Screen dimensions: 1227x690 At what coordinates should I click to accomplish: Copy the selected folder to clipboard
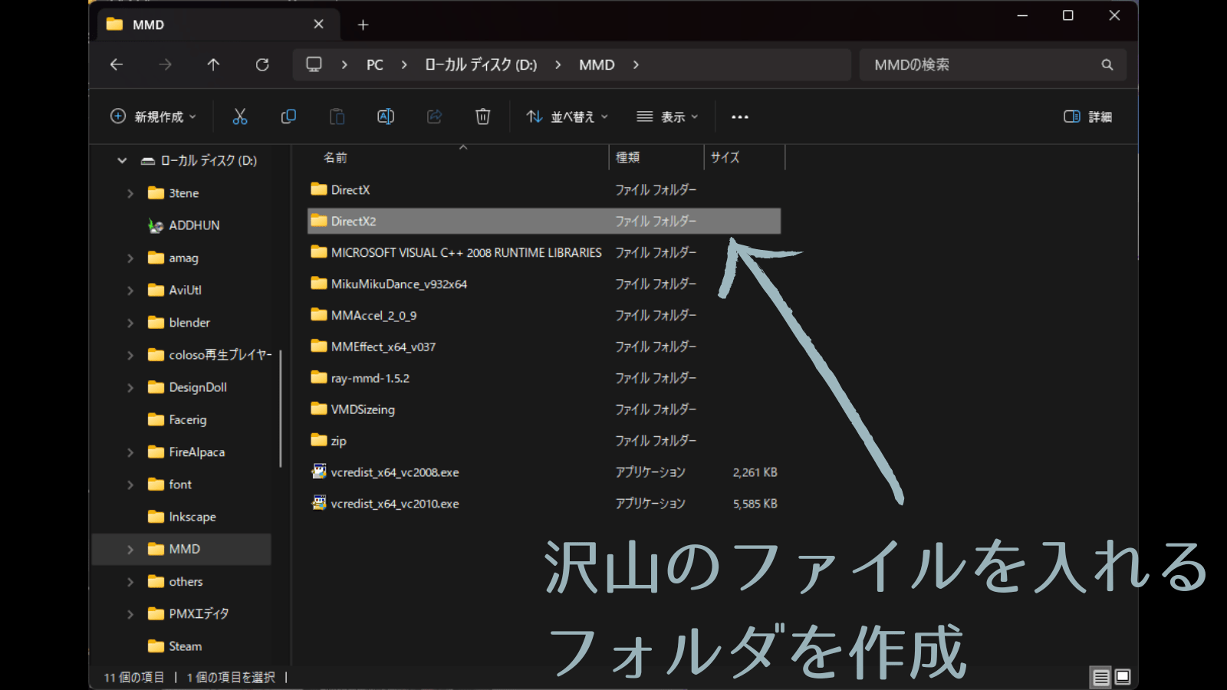click(x=288, y=117)
